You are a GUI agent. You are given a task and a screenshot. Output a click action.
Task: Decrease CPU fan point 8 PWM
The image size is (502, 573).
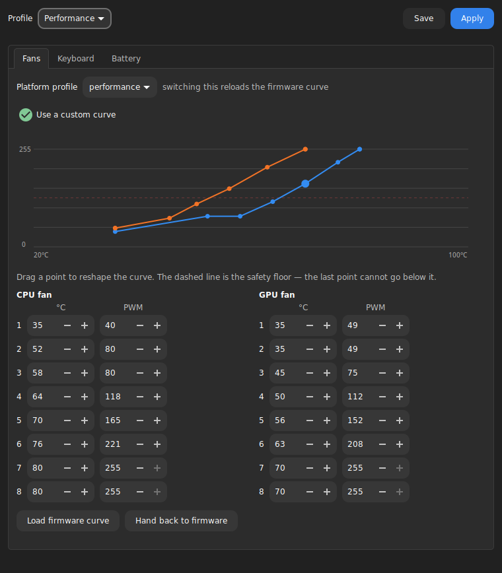[x=140, y=492]
